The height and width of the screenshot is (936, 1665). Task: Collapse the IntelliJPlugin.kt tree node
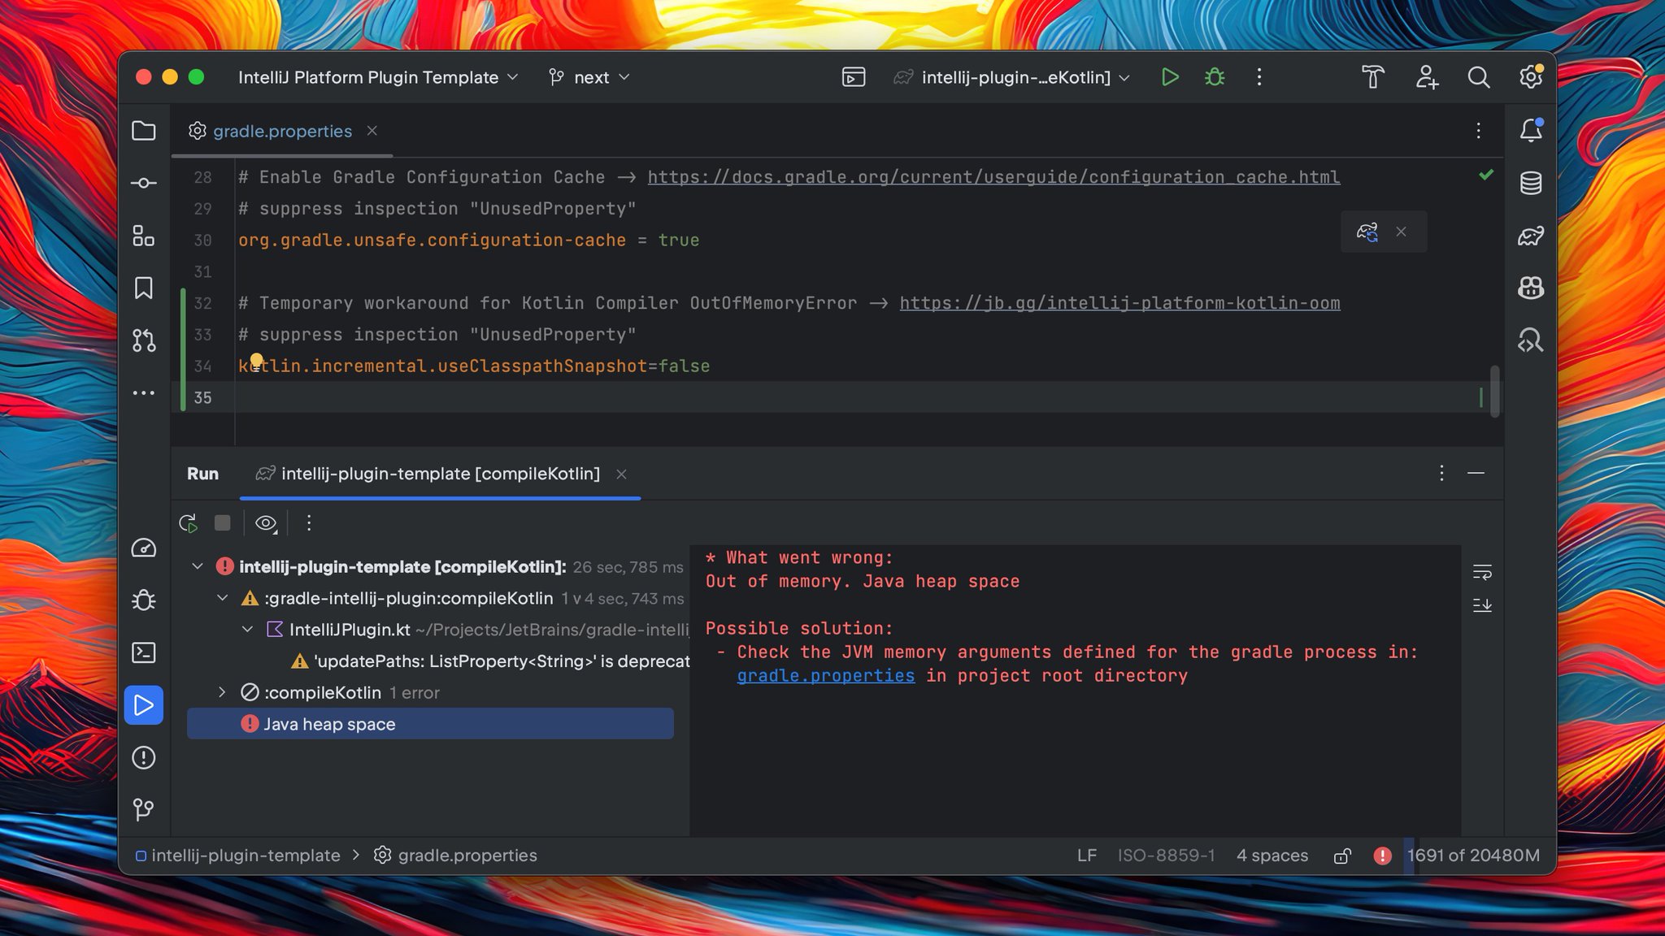[247, 630]
